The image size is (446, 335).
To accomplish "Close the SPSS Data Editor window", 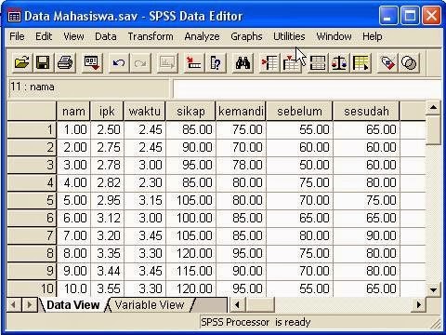I will (x=431, y=15).
